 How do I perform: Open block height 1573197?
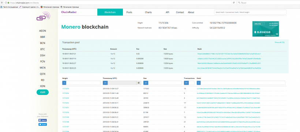click(x=65, y=126)
